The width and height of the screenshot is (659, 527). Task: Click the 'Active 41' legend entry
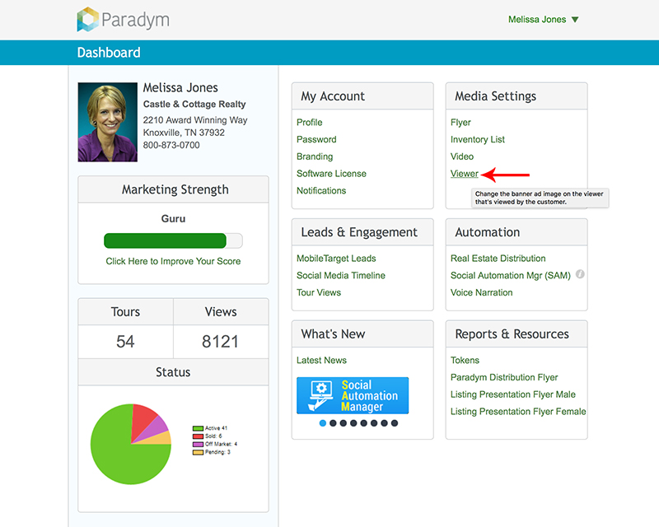point(210,428)
